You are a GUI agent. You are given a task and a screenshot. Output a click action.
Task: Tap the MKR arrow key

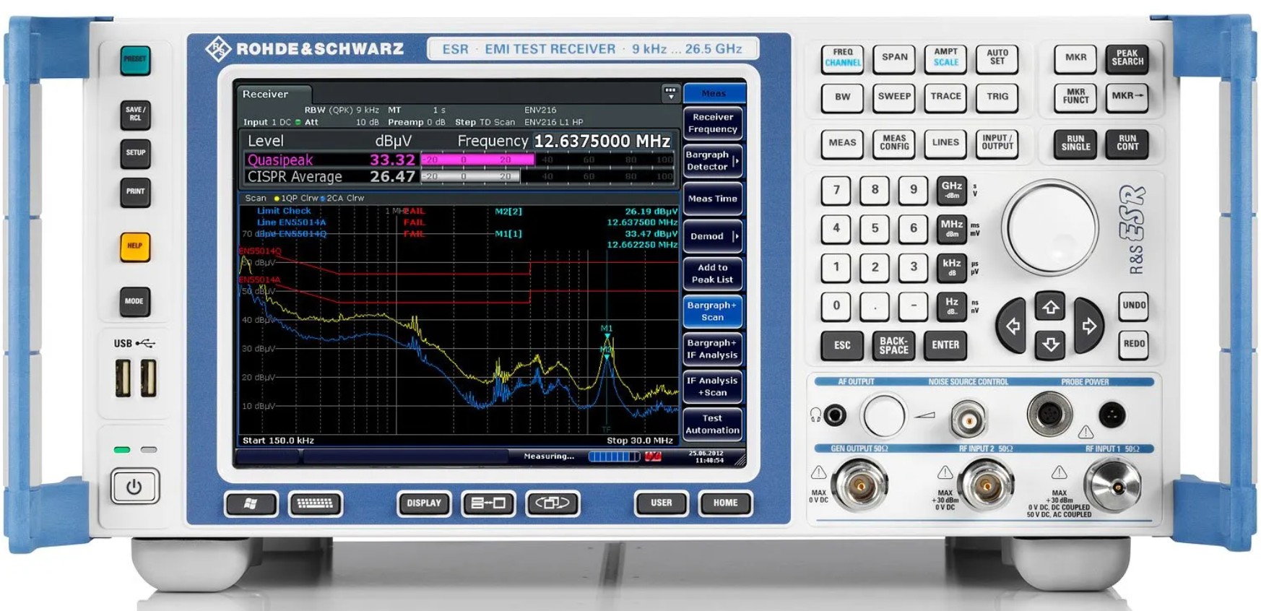[1127, 97]
